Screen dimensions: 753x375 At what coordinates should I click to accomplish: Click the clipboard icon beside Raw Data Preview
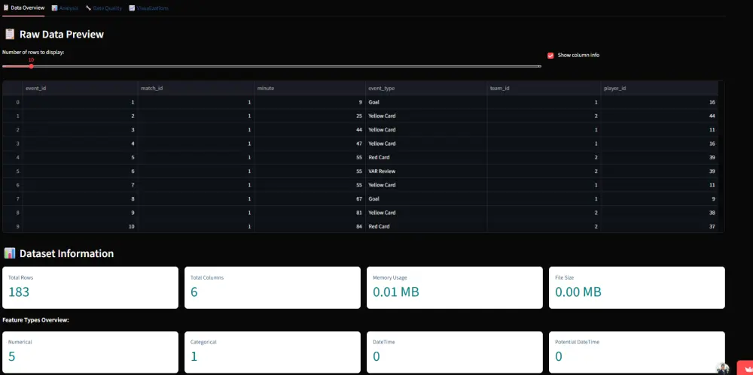point(9,34)
